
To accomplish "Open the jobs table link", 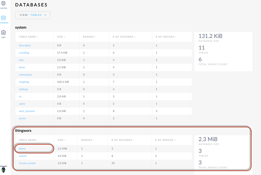I will [21, 60].
